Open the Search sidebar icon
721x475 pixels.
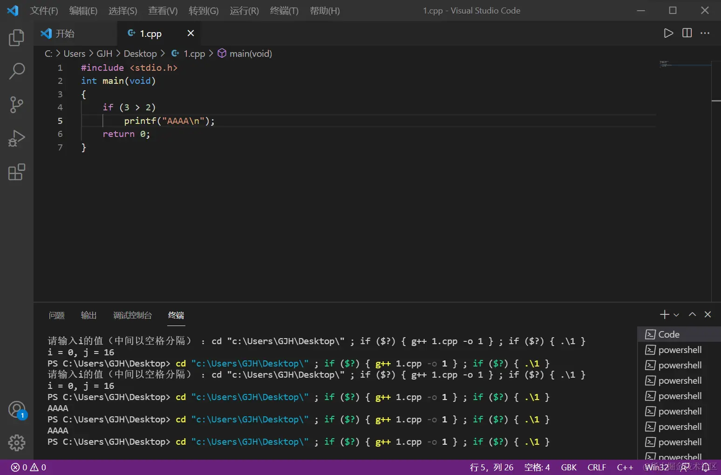16,71
